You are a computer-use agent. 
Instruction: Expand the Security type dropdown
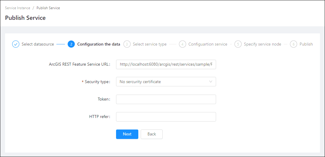click(x=166, y=82)
